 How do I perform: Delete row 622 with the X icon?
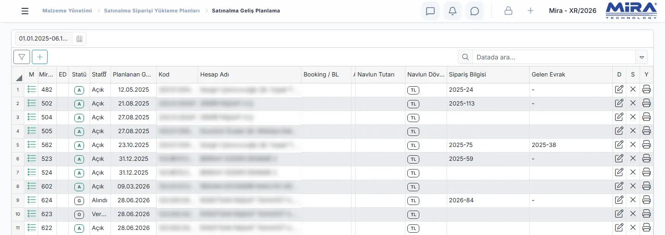pos(633,228)
